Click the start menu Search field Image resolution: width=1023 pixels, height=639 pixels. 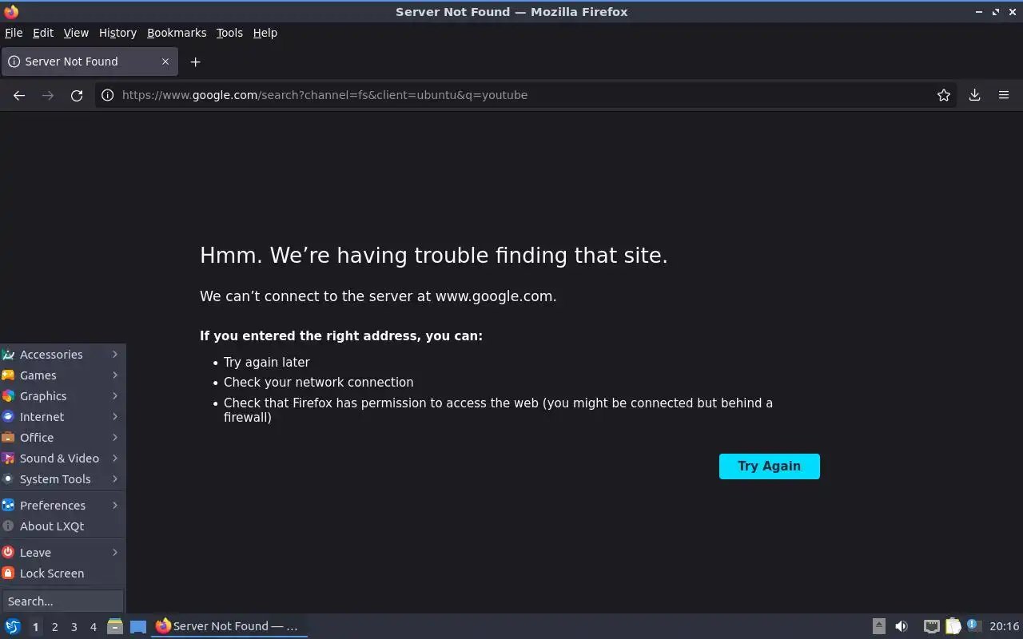[62, 601]
